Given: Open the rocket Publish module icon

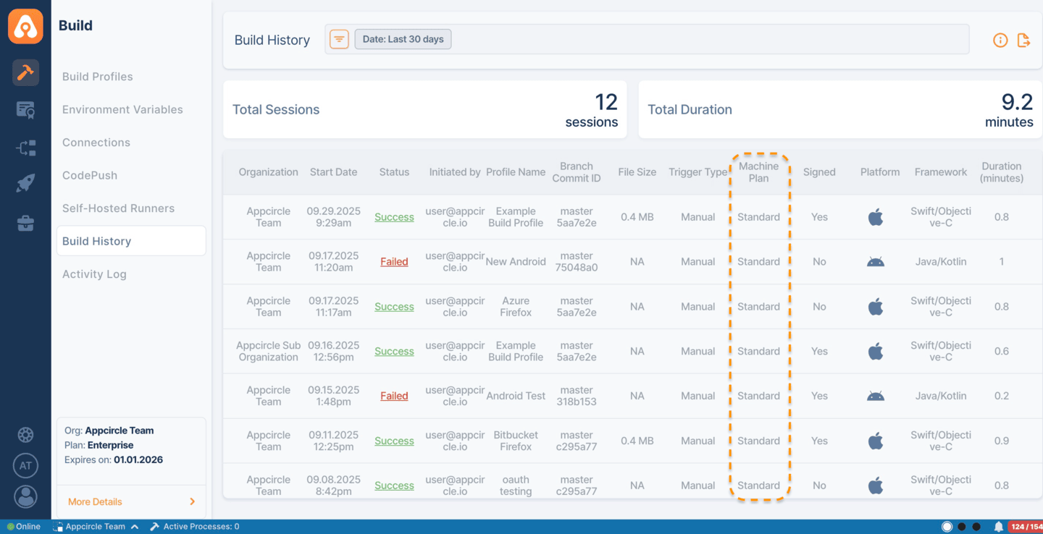Looking at the screenshot, I should click(x=25, y=184).
